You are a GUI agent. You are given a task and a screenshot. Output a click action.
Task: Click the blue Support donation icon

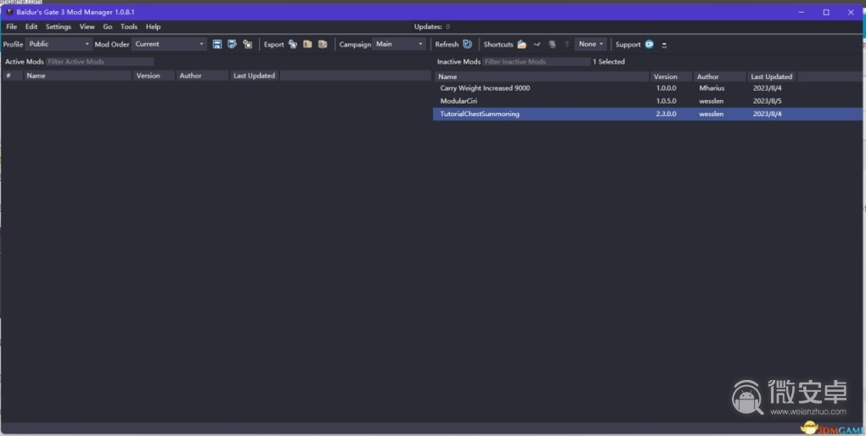tap(649, 44)
